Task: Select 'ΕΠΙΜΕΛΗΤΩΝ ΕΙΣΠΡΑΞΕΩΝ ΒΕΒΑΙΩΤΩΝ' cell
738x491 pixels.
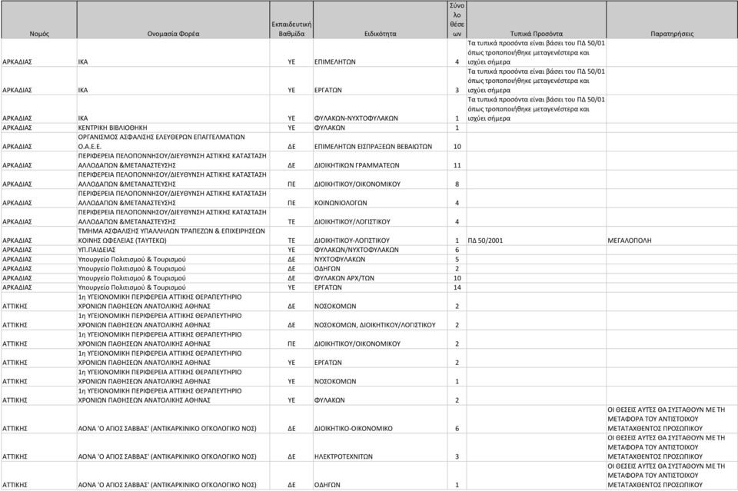Action: tap(381, 142)
